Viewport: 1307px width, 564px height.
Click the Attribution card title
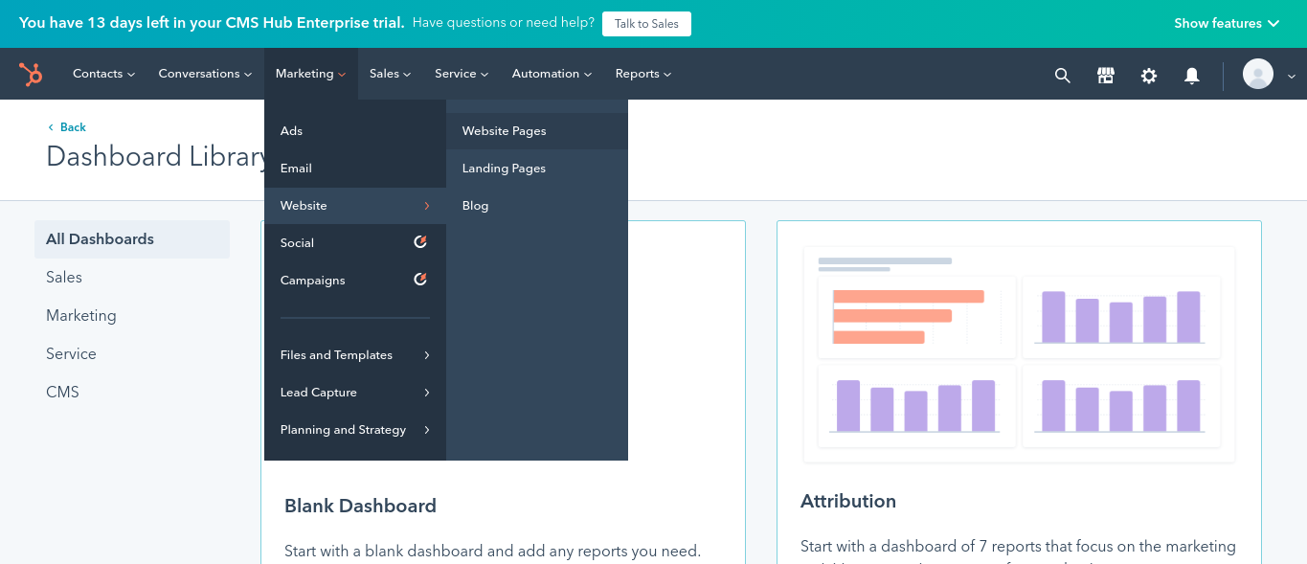[x=848, y=501]
